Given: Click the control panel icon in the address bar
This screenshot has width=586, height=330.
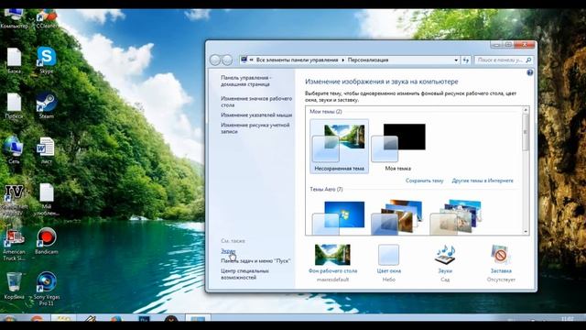Looking at the screenshot, I should tap(244, 60).
